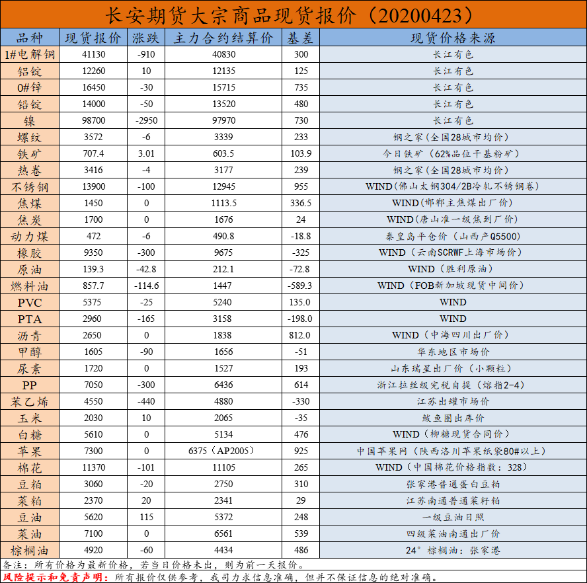Select the 铁矿 source cell 今日铁矿
The width and height of the screenshot is (587, 583).
[453, 154]
